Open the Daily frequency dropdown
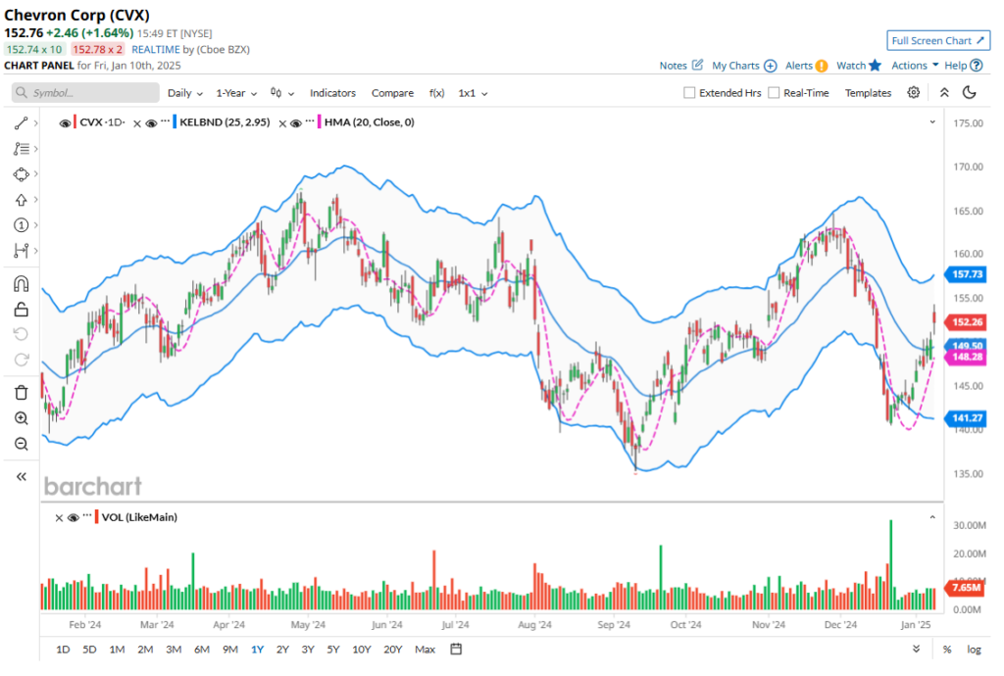This screenshot has width=1004, height=676. 184,93
